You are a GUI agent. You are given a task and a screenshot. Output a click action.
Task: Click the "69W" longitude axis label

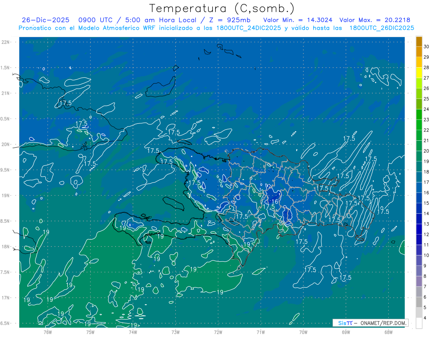[x=346, y=332]
